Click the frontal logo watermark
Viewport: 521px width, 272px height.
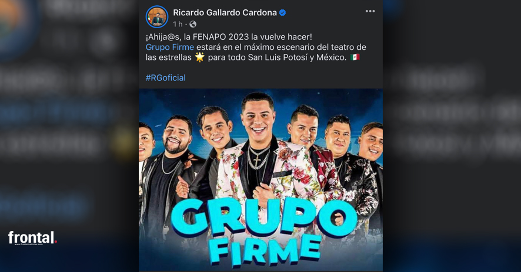[32, 237]
